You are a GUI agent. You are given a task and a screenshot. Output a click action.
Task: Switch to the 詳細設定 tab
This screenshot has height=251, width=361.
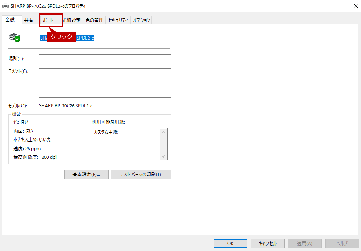(x=72, y=20)
